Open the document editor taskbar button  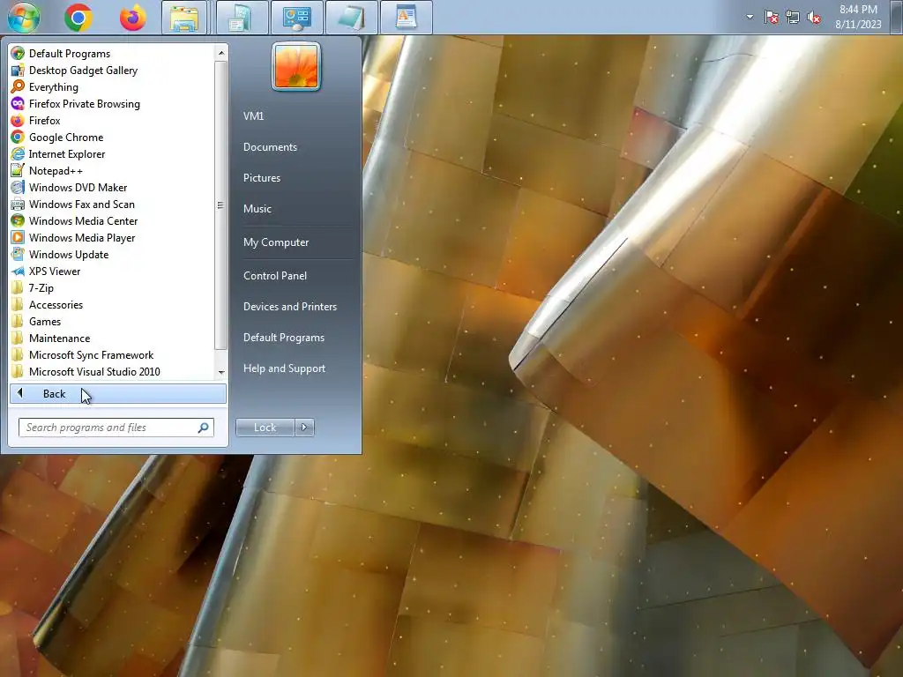[406, 18]
